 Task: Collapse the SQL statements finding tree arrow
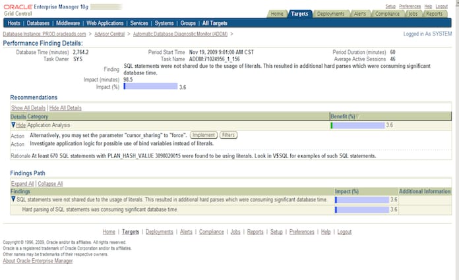(13, 199)
